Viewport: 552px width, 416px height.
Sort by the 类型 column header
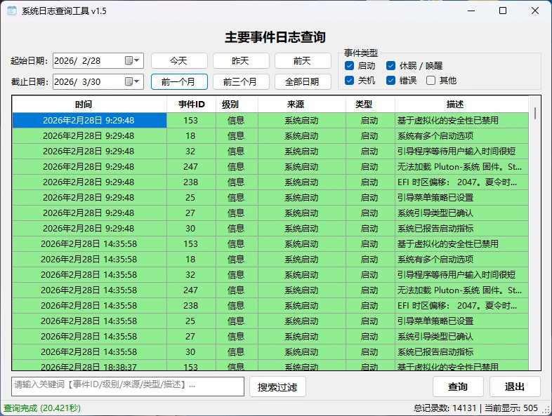click(x=370, y=104)
